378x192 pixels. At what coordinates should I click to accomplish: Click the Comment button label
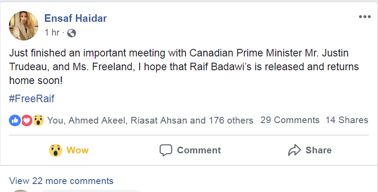(199, 150)
